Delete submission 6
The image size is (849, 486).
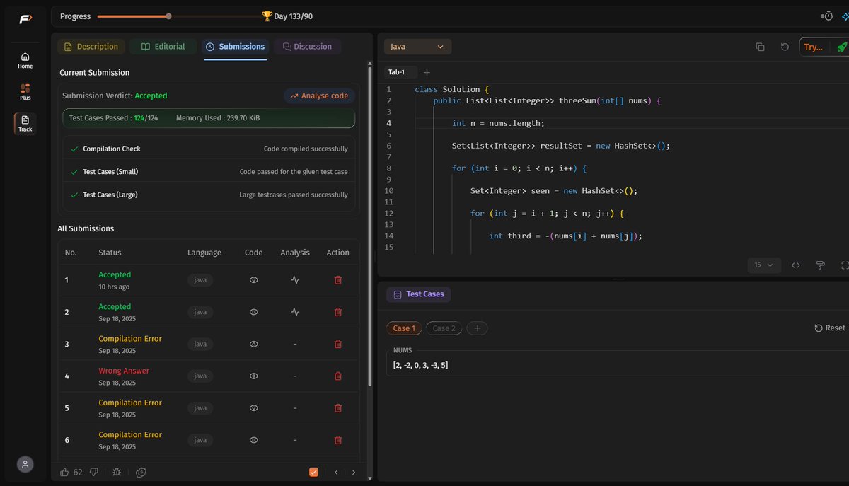click(x=337, y=440)
